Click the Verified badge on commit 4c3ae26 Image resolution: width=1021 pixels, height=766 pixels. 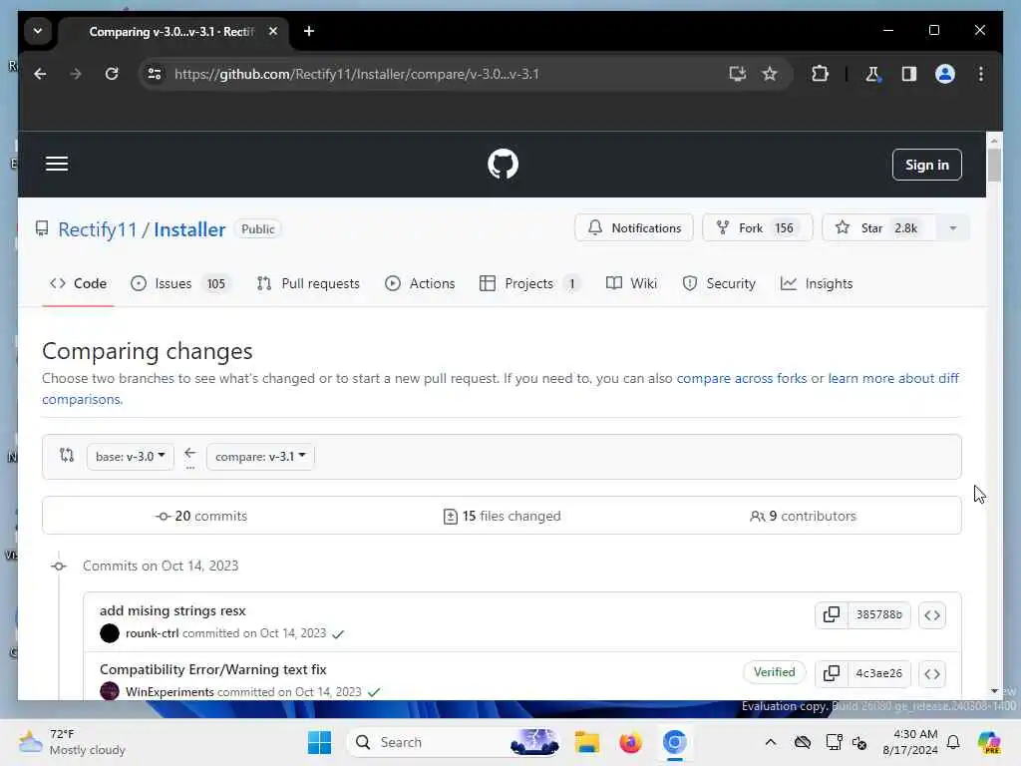(774, 672)
